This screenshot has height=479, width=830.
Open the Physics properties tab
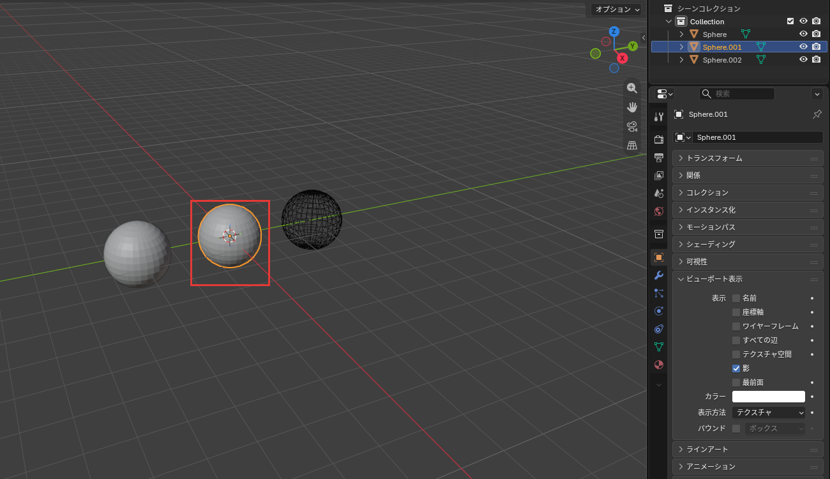click(659, 311)
